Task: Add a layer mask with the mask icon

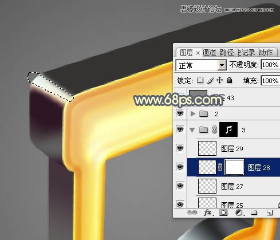Action: [x=223, y=213]
